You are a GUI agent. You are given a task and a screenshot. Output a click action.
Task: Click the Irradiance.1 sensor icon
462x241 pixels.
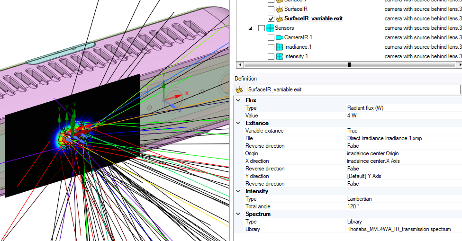click(x=279, y=47)
